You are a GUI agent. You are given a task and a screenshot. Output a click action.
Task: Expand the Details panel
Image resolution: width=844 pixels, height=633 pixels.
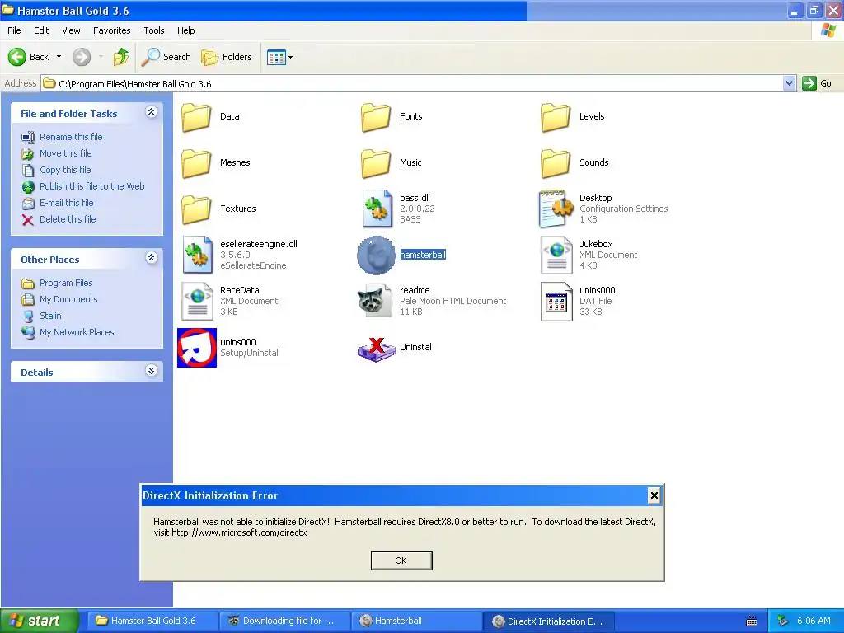(152, 371)
